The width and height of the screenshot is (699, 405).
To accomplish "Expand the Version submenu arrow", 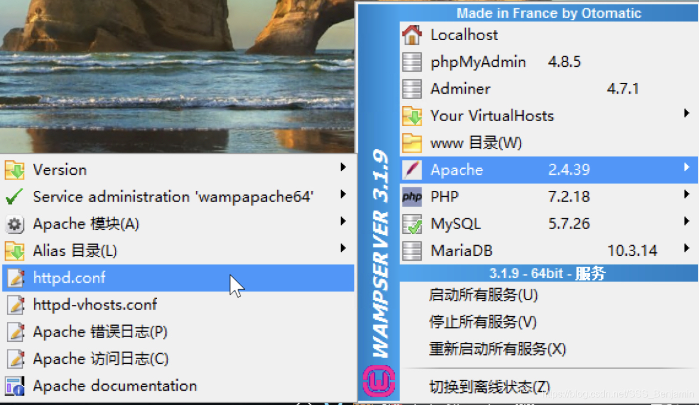I will [343, 167].
